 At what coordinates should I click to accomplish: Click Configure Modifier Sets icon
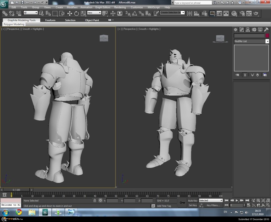[265, 75]
